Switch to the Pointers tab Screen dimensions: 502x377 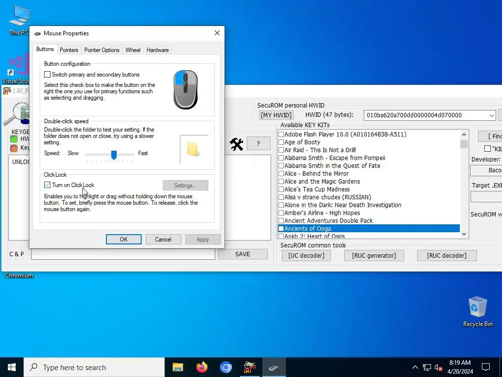(x=69, y=50)
